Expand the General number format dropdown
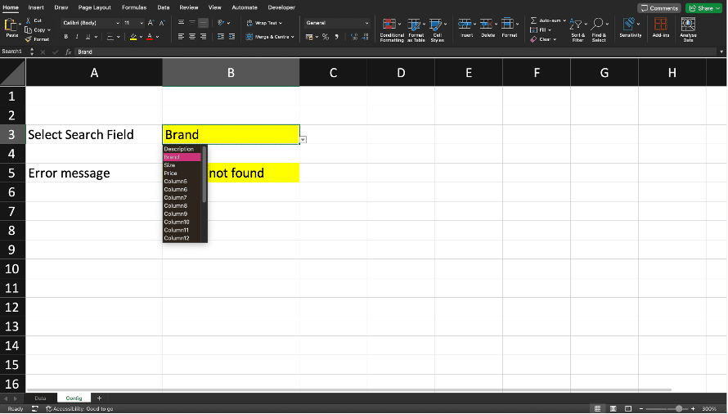This screenshot has width=728, height=414. pos(337,23)
